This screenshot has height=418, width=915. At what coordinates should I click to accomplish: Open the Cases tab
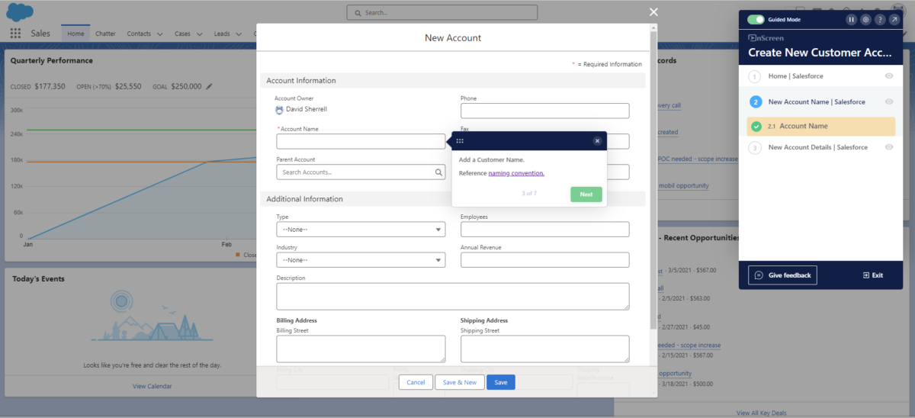point(183,34)
